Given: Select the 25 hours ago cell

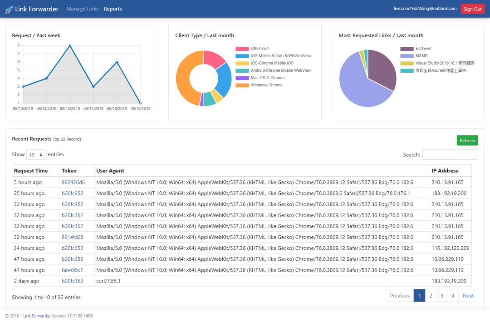Looking at the screenshot, I should [x=36, y=193].
